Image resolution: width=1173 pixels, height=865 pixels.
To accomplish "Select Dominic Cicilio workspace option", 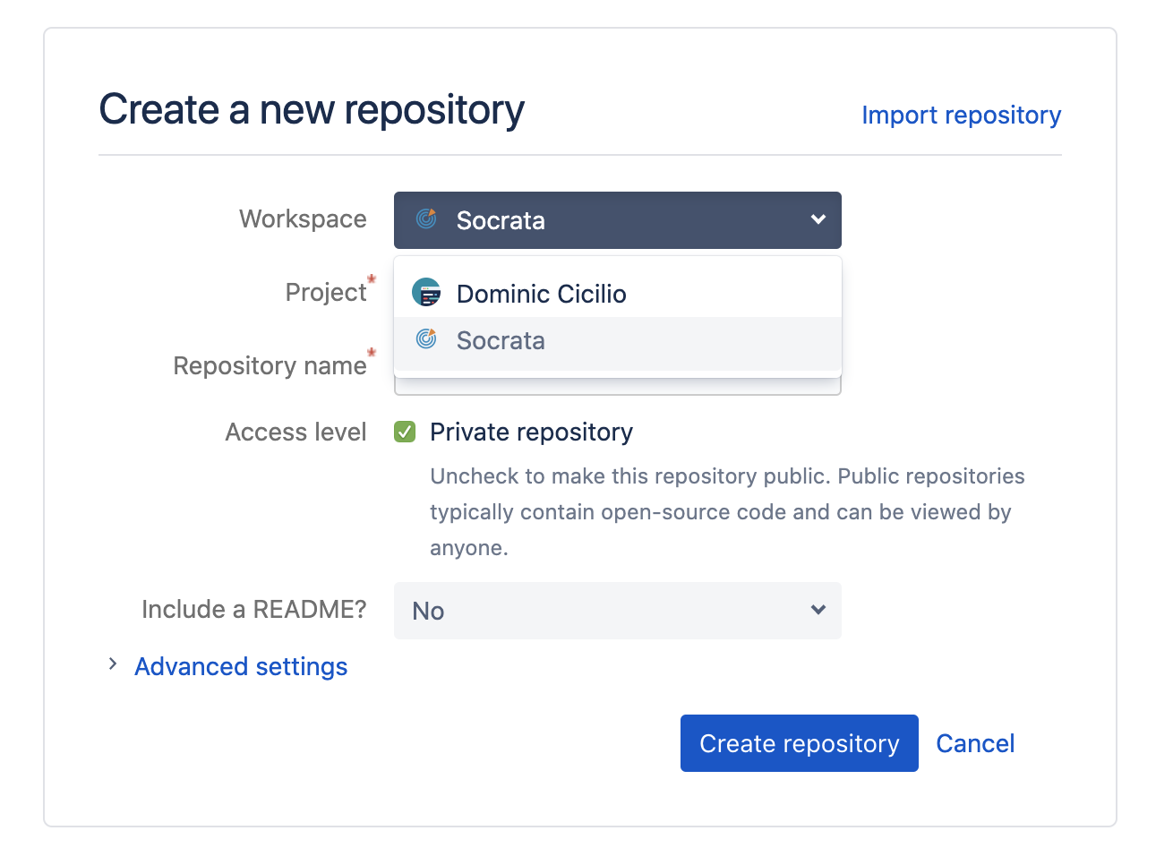I will (617, 293).
